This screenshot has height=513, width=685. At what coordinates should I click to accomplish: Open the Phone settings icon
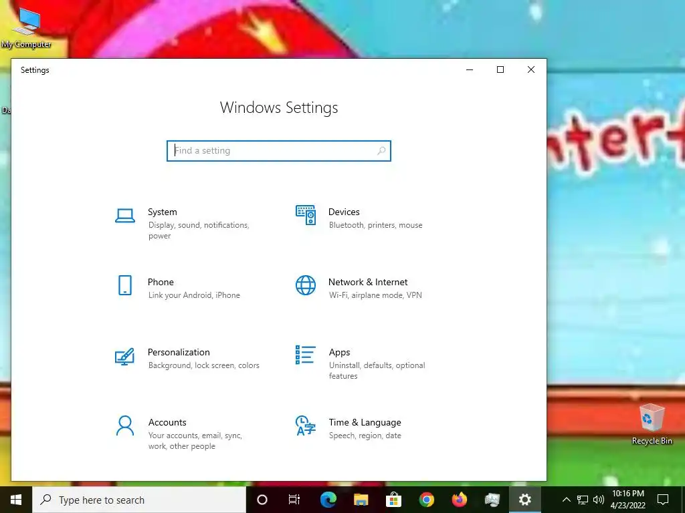pos(125,285)
